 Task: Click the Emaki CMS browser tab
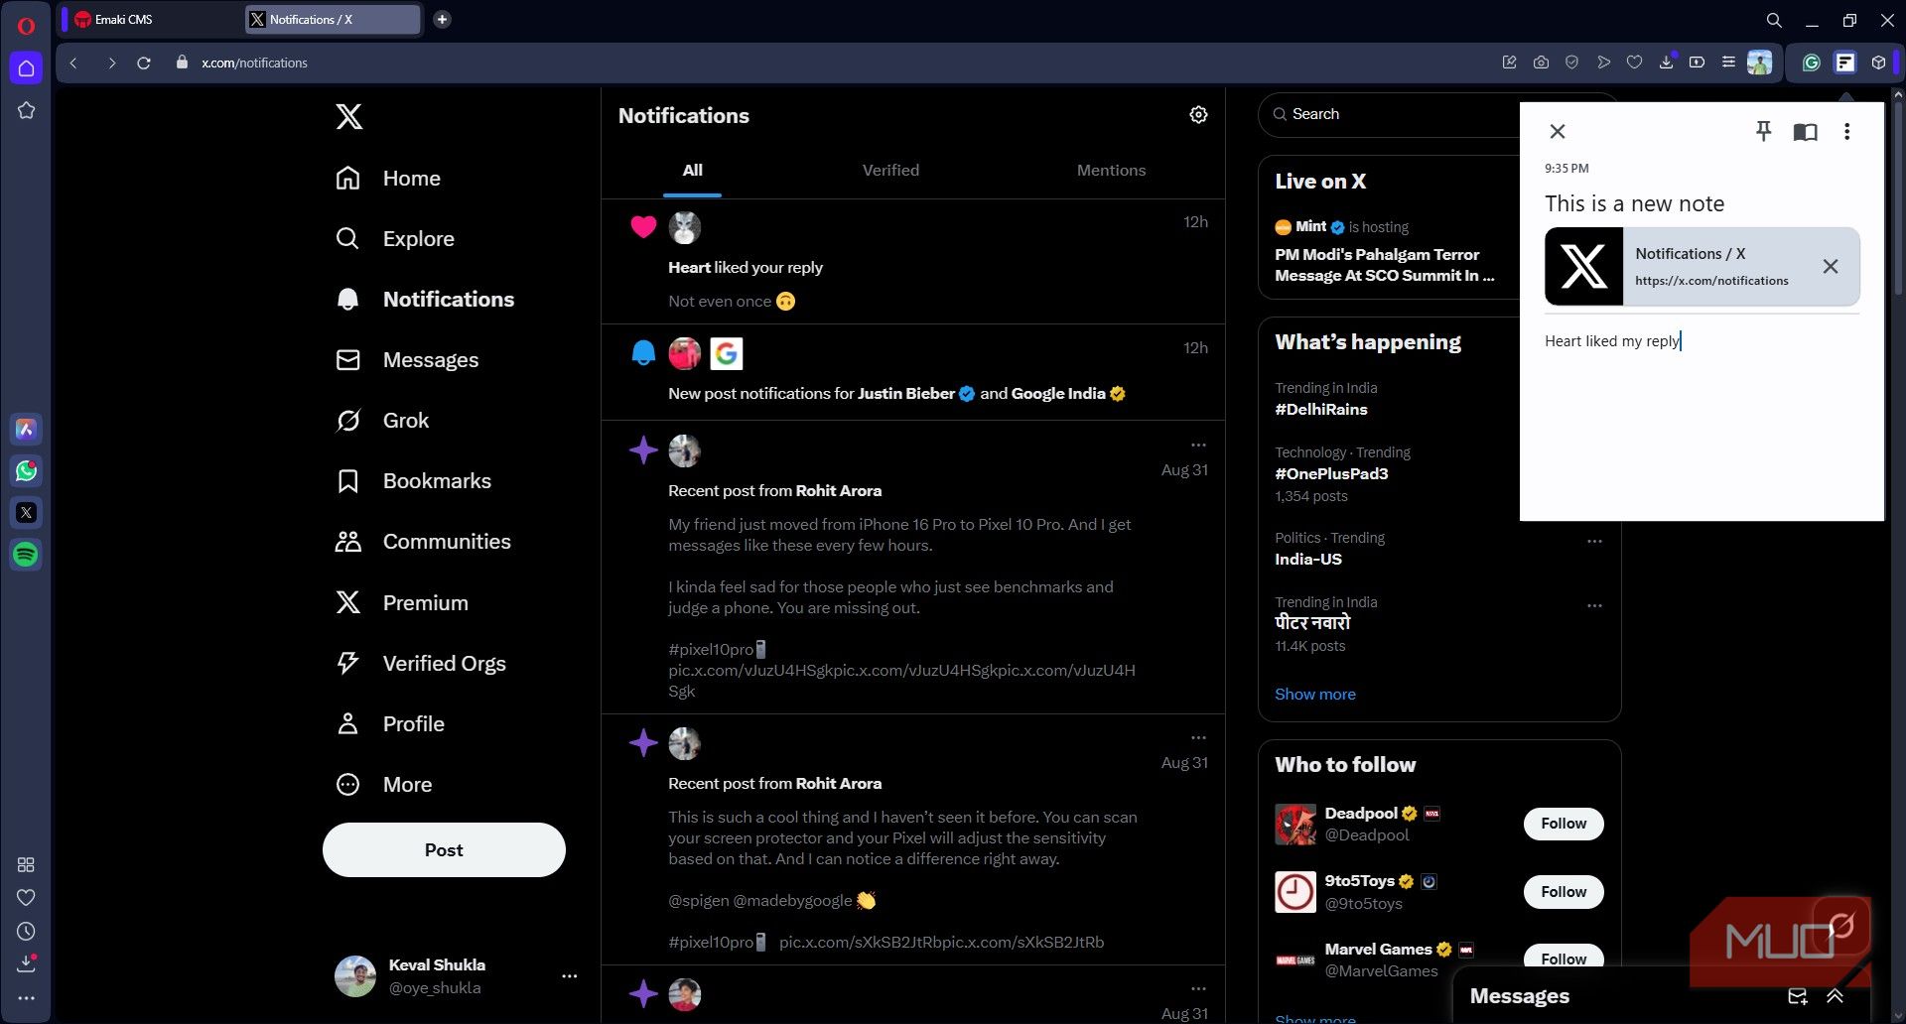(151, 19)
